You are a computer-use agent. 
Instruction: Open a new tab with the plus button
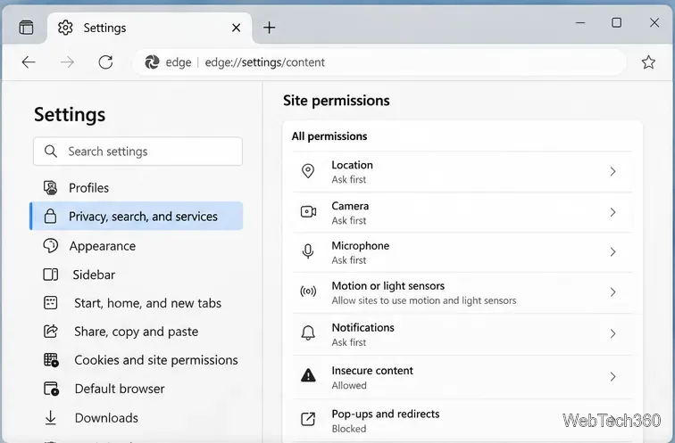point(269,28)
